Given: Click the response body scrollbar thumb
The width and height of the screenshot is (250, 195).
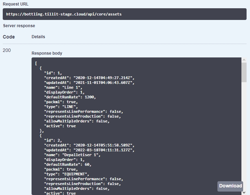Looking at the screenshot, I should click(244, 72).
